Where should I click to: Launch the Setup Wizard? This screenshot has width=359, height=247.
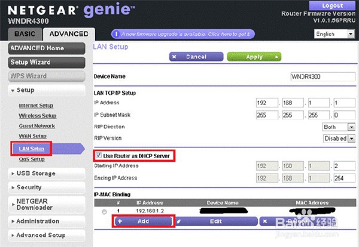tap(47, 62)
